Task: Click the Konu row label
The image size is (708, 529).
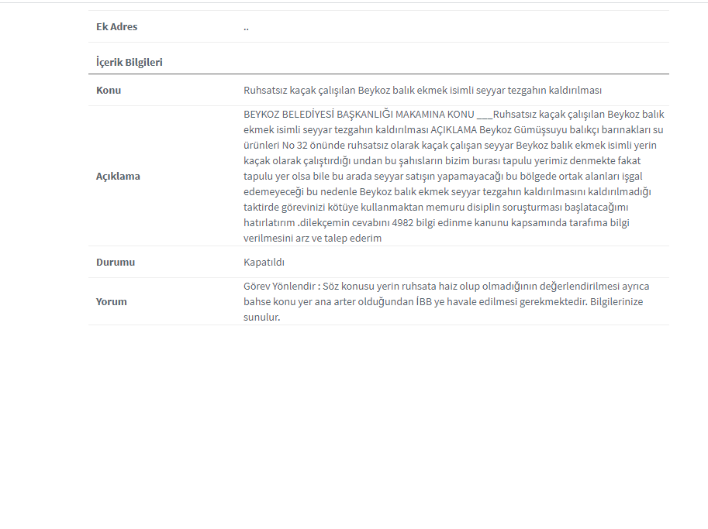Action: 109,90
